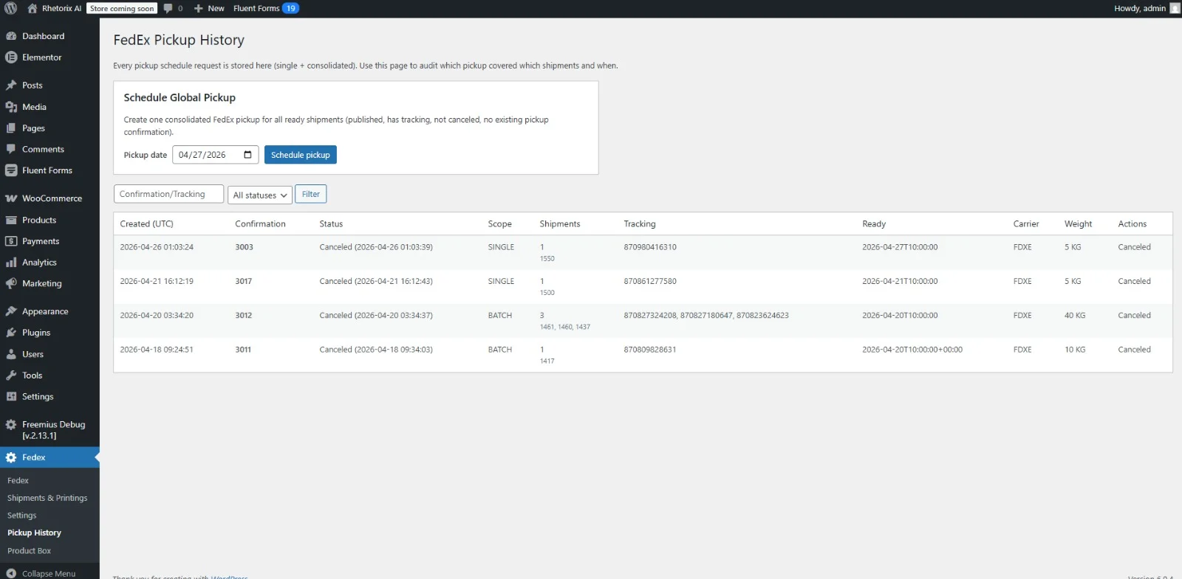The image size is (1182, 579).
Task: Click the Pickup date field
Action: pyautogui.click(x=216, y=155)
